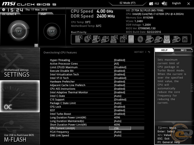The width and height of the screenshot is (194, 145).
Task: Click Short Duration Power Limit(W) 4096 value
Action: tap(117, 125)
